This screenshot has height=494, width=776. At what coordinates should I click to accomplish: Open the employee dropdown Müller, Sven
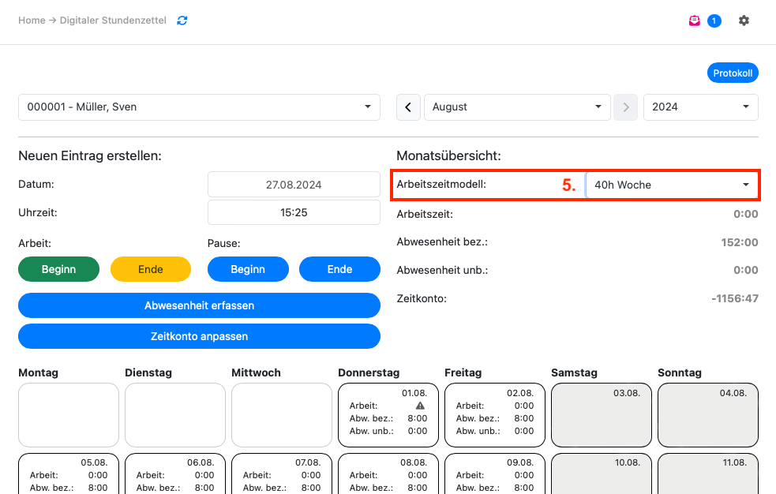[x=199, y=107]
